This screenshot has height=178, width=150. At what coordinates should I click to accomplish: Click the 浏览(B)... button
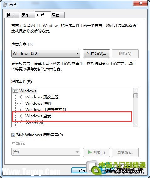[125, 153]
